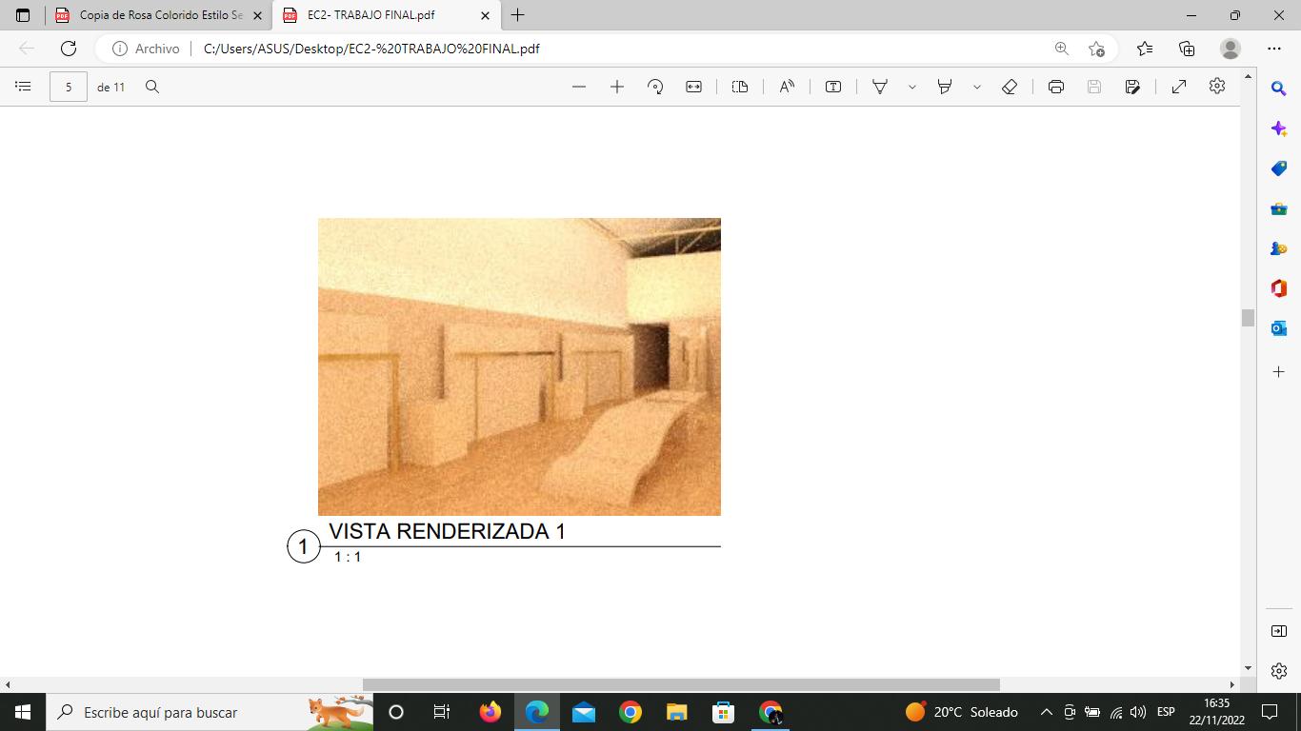This screenshot has height=731, width=1301.
Task: Open the tab actions menu
Action: point(23,15)
